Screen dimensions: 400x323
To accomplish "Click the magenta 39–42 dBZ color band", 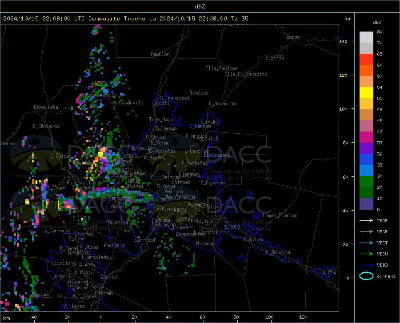I will pyautogui.click(x=366, y=137).
